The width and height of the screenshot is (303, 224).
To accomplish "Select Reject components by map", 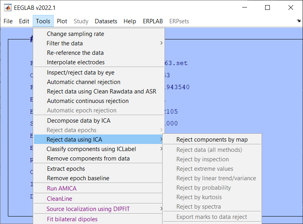I will (212, 140).
